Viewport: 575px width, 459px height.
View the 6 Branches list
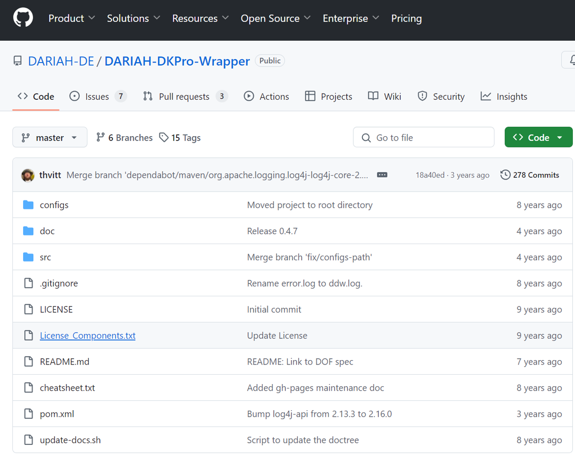coord(125,138)
